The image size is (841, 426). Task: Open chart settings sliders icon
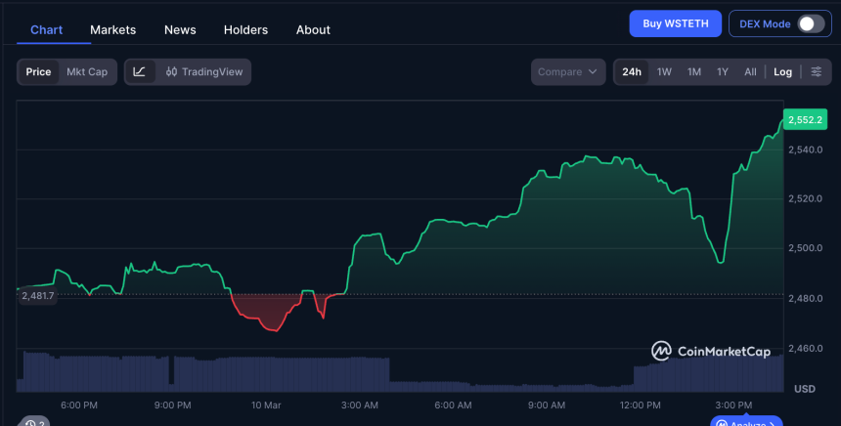click(x=816, y=71)
